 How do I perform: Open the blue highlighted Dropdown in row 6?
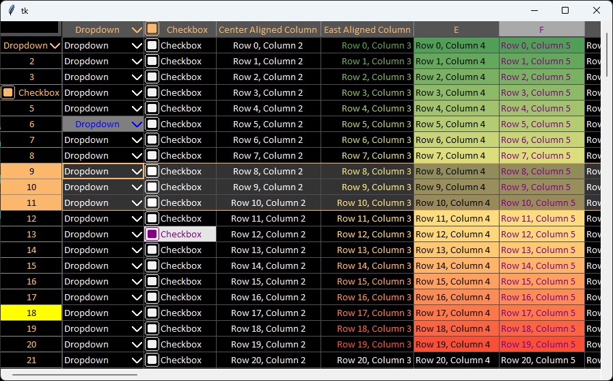136,124
